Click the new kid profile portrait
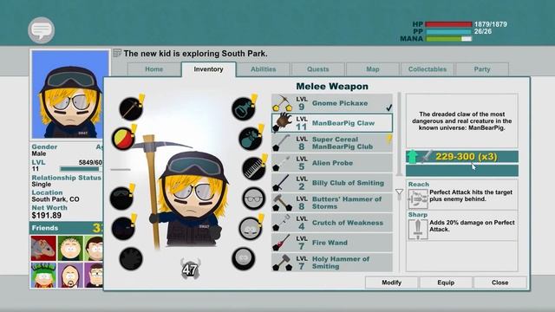The height and width of the screenshot is (312, 555). coord(70,94)
